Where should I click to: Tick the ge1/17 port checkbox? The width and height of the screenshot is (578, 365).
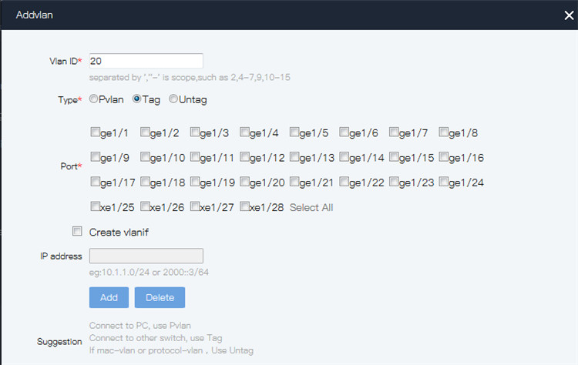[95, 182]
